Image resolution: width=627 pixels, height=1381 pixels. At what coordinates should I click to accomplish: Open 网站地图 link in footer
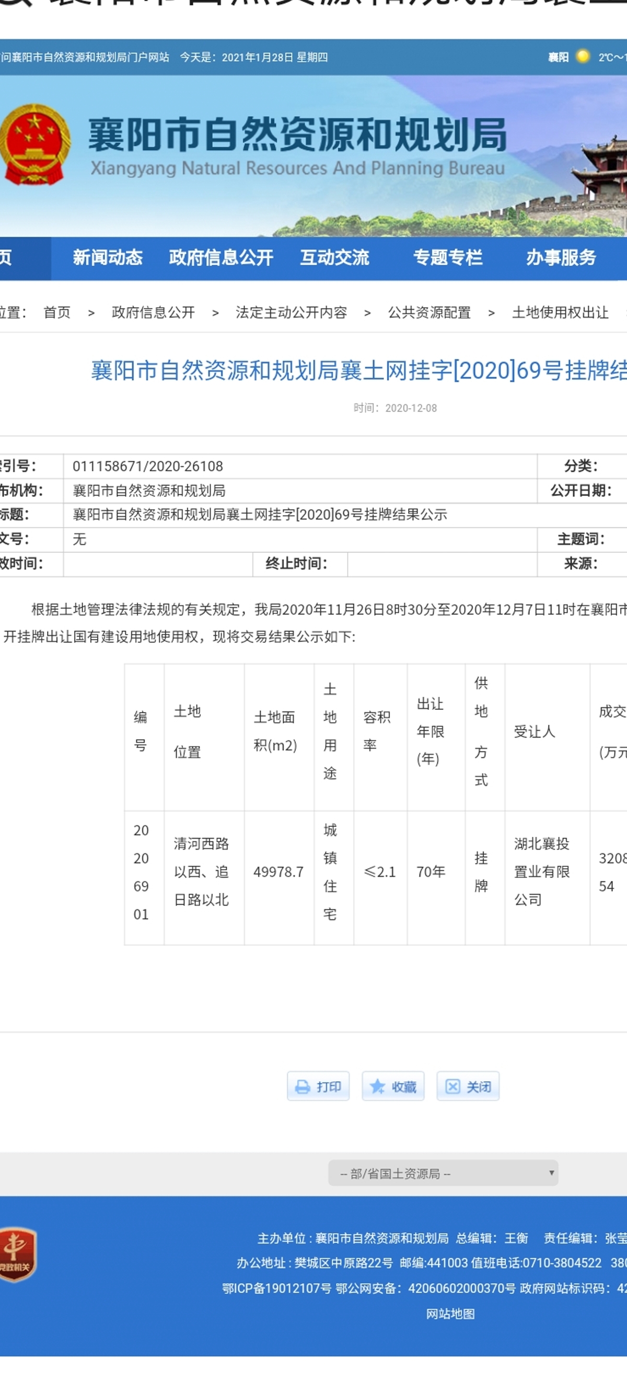point(450,1314)
